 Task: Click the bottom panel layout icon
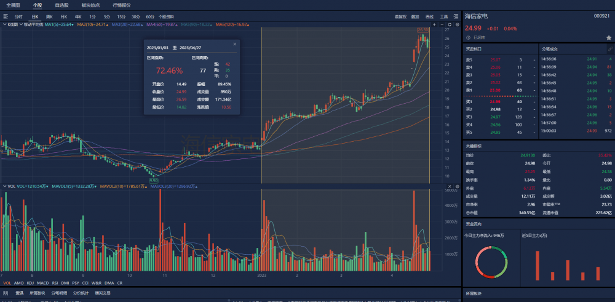4,293
